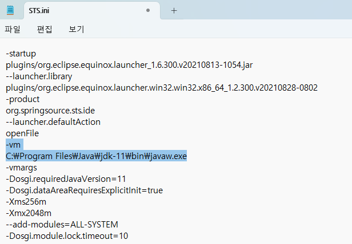Click the unsaved-changes dot on STS.ini tab
352x244 pixels.
pos(148,10)
